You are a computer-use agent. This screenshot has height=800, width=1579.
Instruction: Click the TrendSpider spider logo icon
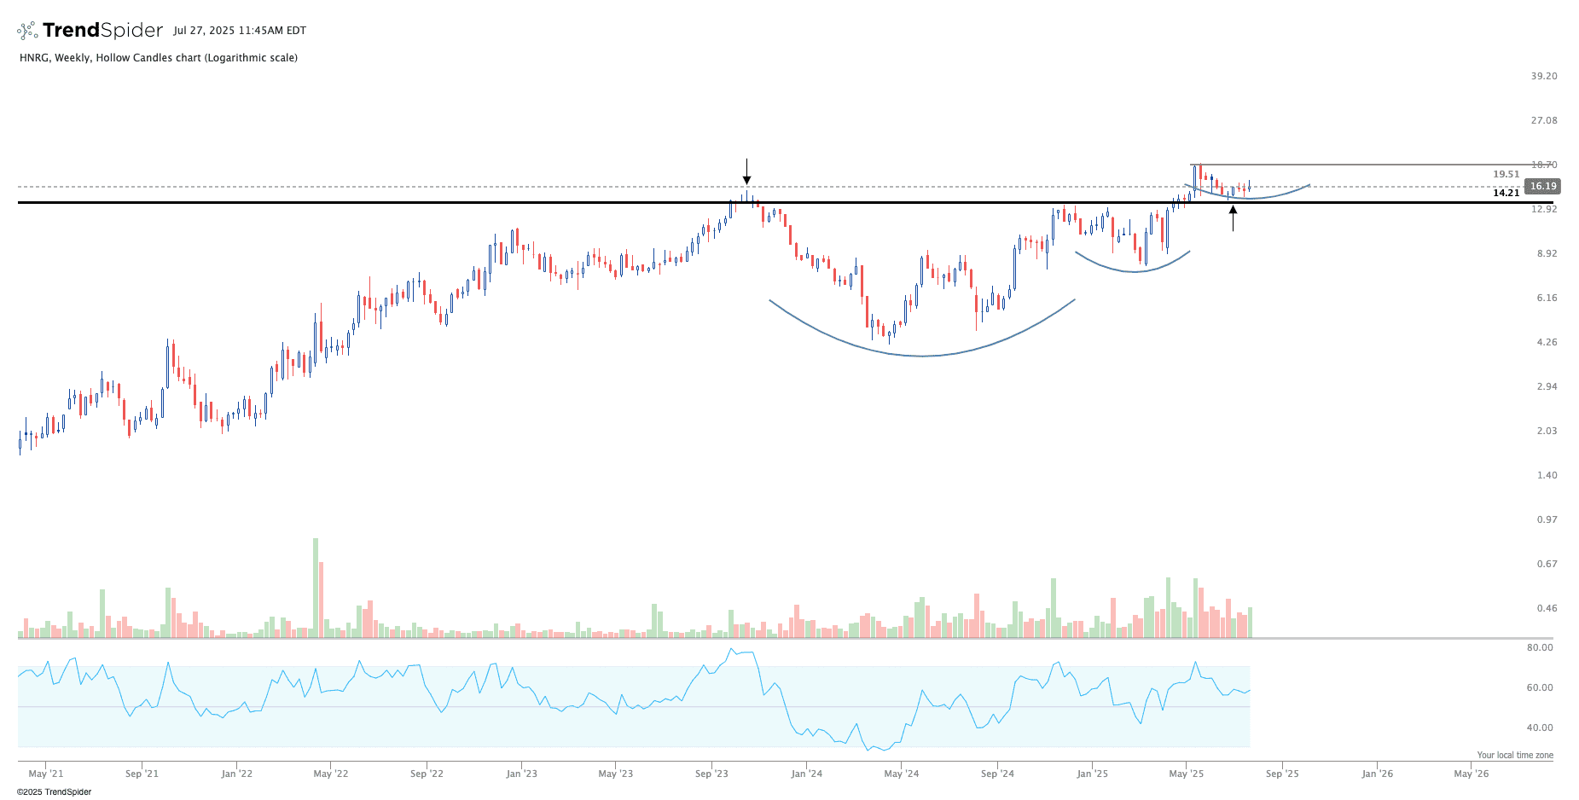click(27, 31)
